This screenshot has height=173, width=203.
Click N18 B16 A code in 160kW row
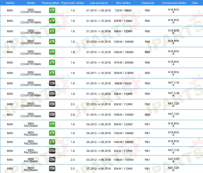pyautogui.click(x=173, y=73)
